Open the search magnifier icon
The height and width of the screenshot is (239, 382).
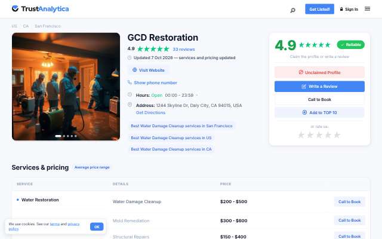(293, 10)
